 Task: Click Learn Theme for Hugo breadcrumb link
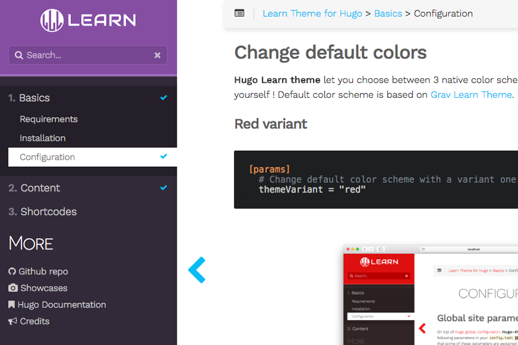click(312, 13)
